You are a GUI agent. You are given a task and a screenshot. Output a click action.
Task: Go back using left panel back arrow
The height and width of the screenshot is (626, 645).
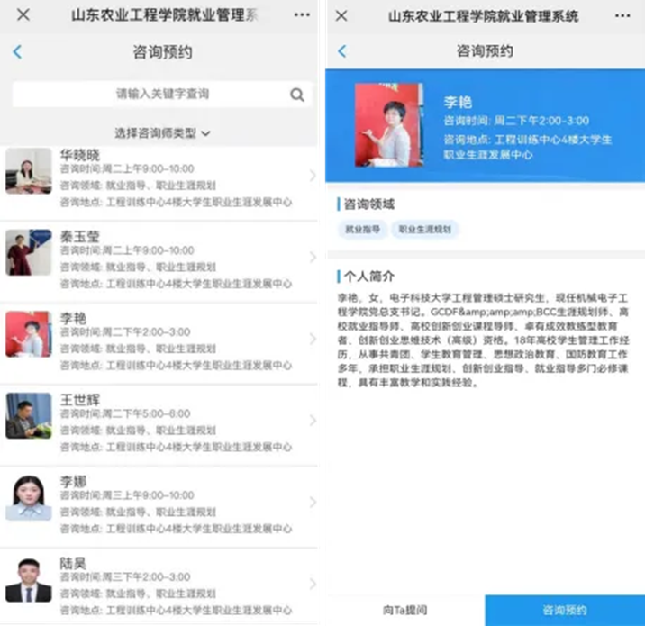[17, 52]
